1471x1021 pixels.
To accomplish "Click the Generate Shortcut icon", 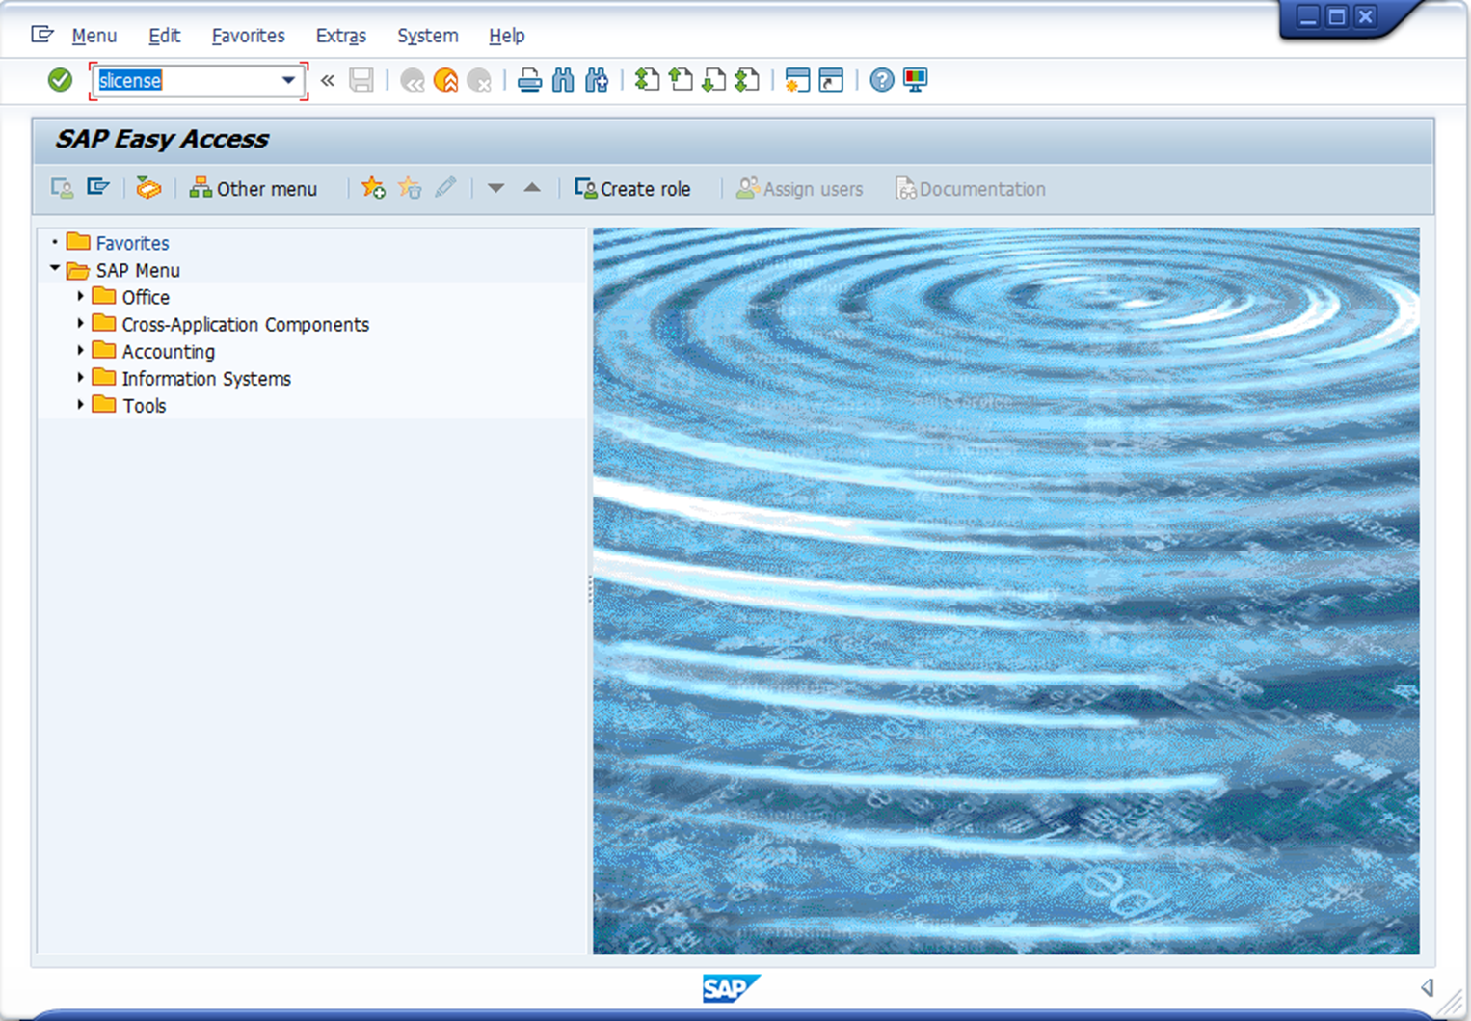I will point(831,80).
